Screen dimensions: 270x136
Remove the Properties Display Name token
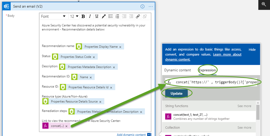click(x=120, y=47)
